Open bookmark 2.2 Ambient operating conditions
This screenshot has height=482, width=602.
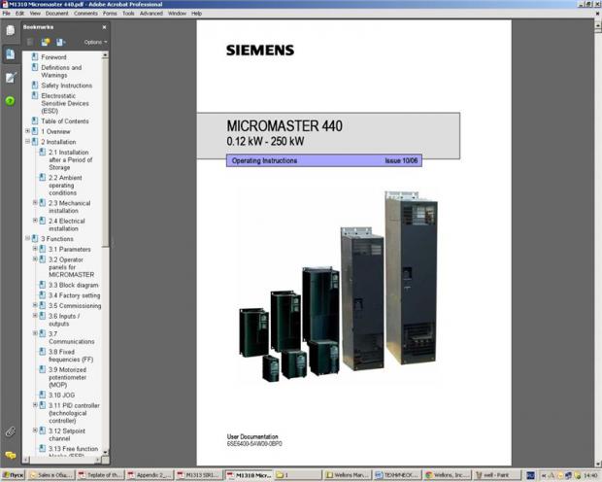coord(65,186)
